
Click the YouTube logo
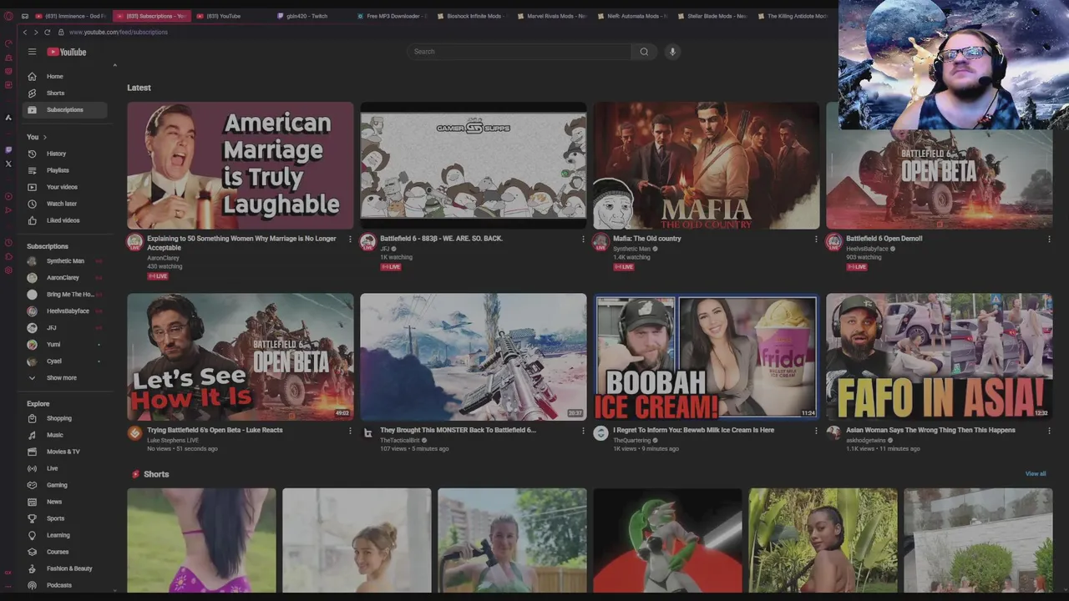click(67, 52)
